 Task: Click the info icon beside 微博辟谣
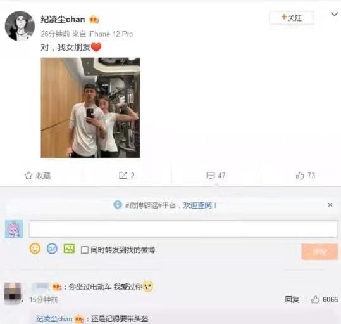118,205
